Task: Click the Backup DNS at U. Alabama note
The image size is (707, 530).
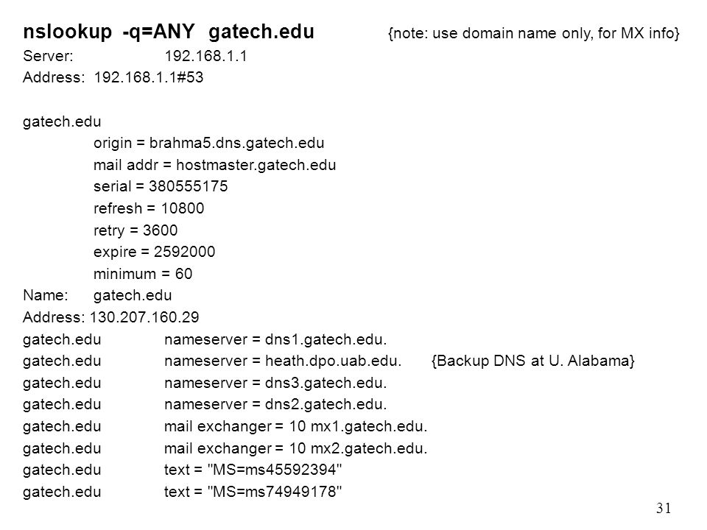Action: tap(533, 361)
